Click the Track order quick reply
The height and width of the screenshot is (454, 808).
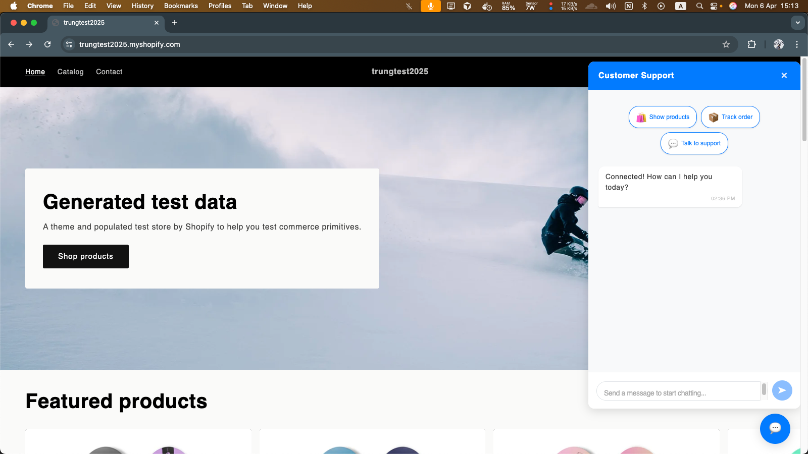730,117
